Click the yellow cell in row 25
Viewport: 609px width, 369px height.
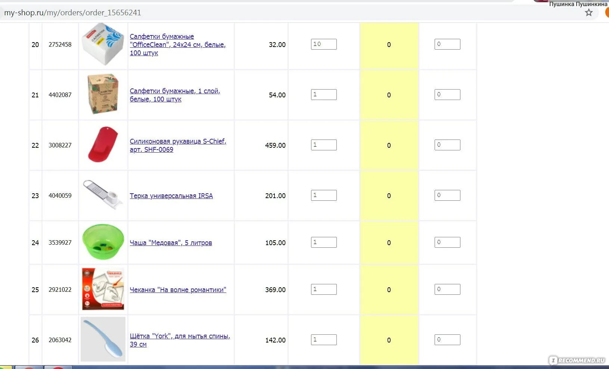tap(389, 290)
